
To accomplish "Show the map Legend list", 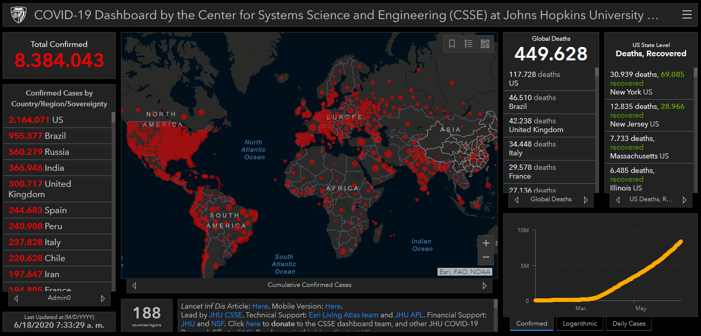I will (x=469, y=44).
